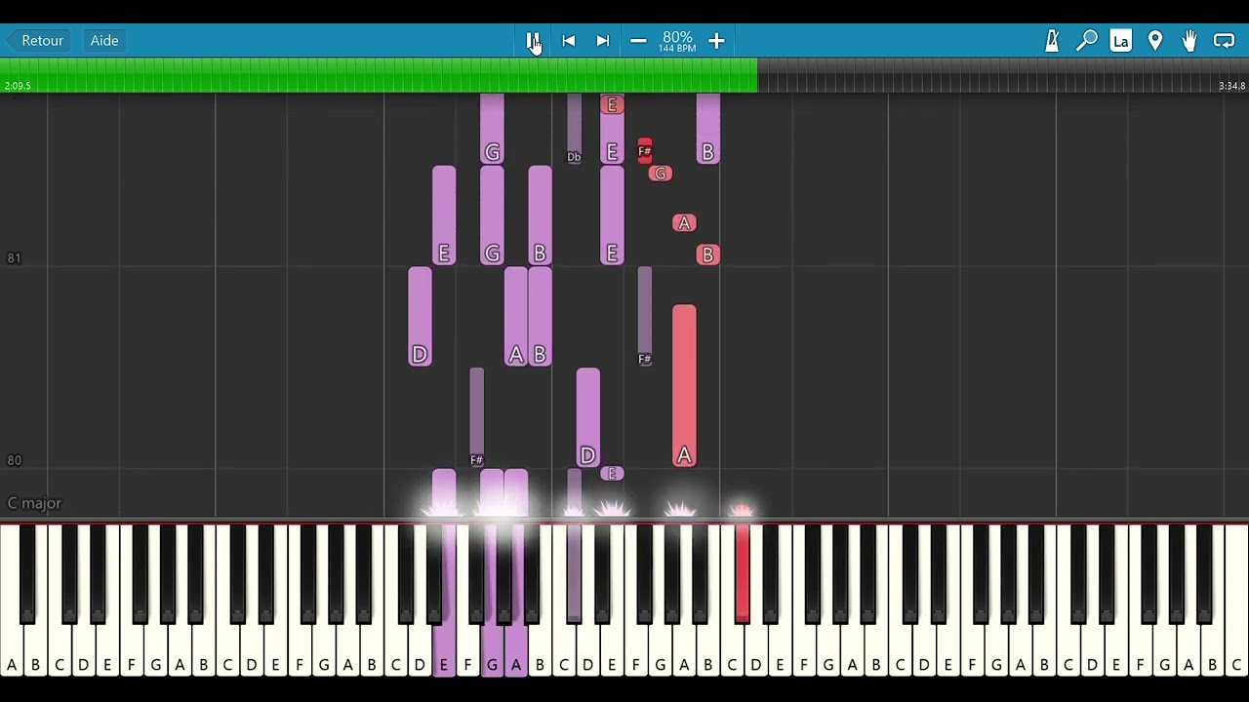Viewport: 1249px width, 702px height.
Task: Click measure number 80 label
Action: 14,460
